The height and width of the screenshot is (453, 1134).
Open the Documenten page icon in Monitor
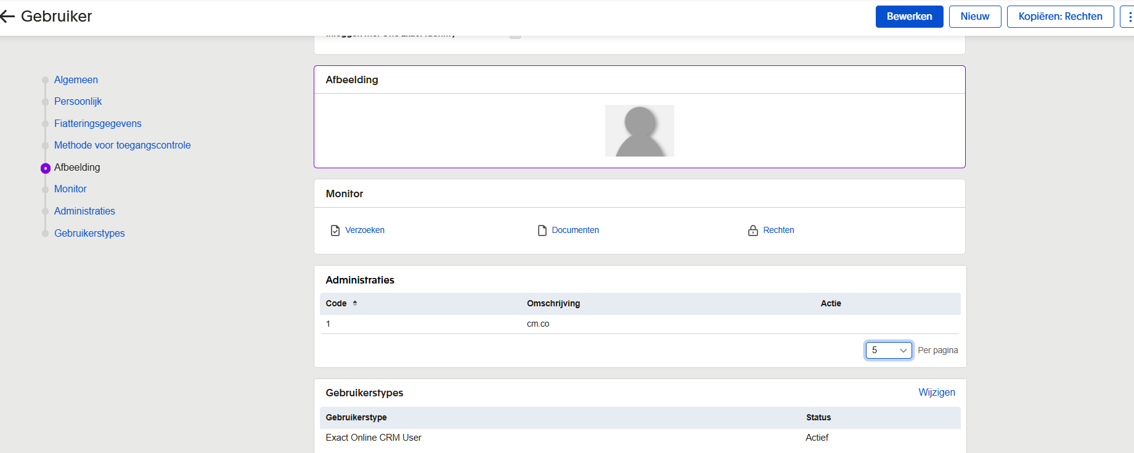point(542,231)
